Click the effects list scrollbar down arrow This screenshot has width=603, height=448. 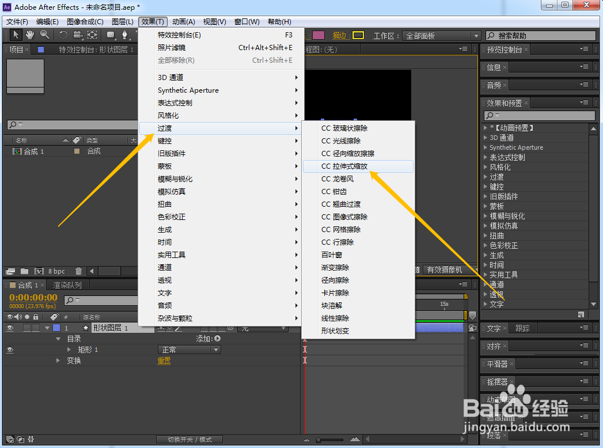593,304
